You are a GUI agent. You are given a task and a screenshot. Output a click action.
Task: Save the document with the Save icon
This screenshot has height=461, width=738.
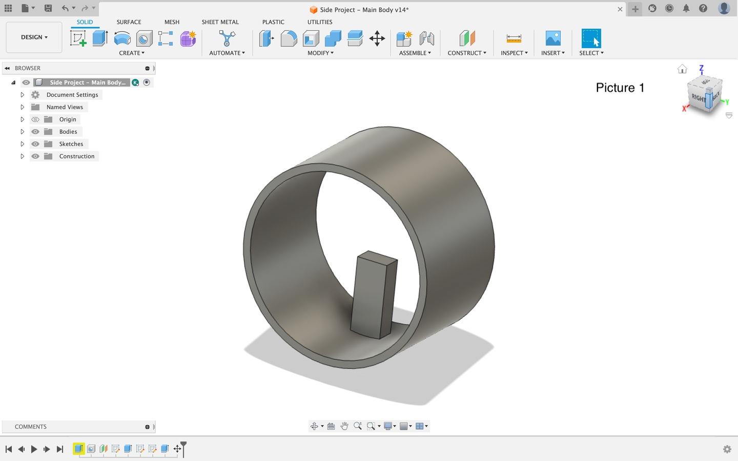[48, 8]
